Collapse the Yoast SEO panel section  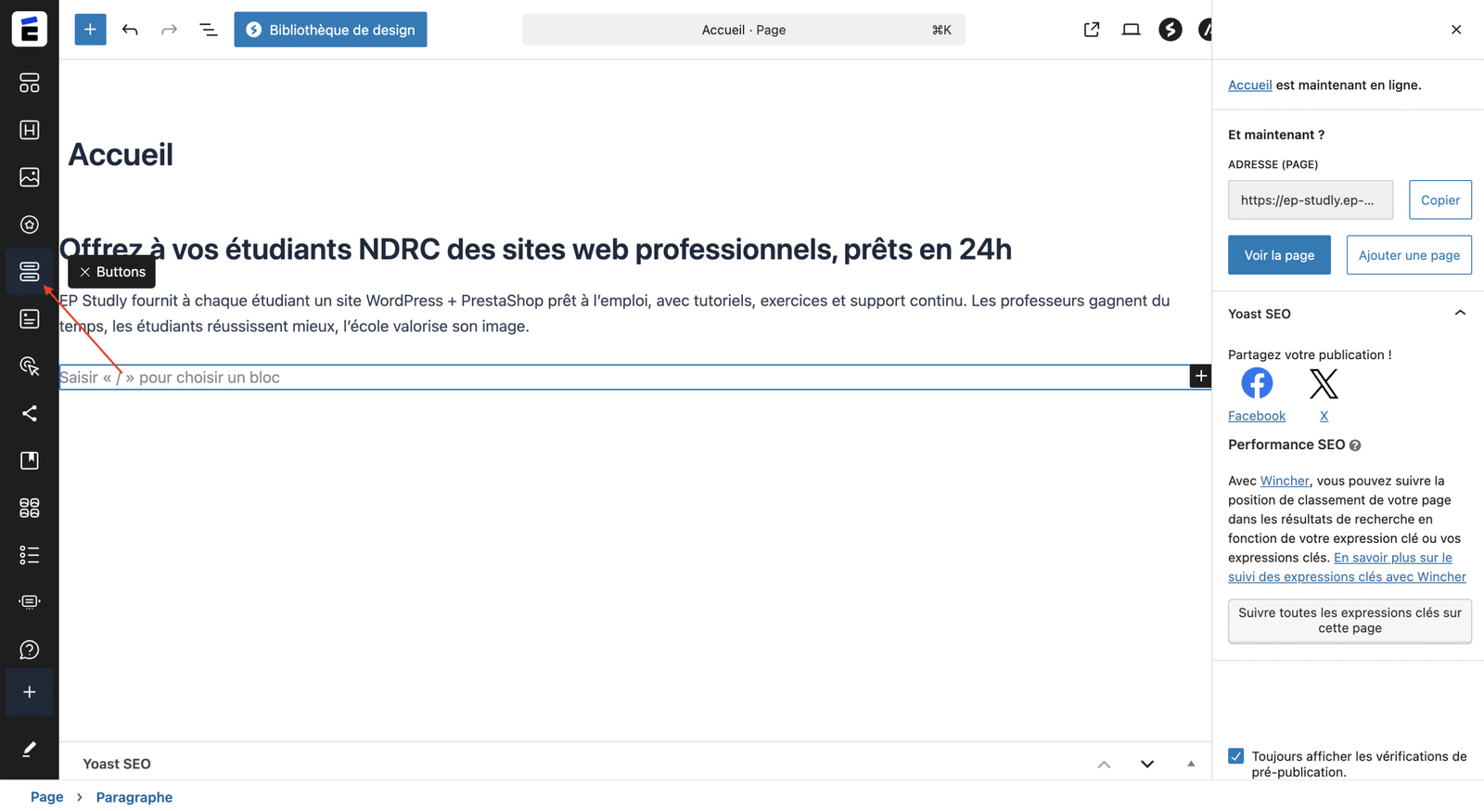point(1460,314)
